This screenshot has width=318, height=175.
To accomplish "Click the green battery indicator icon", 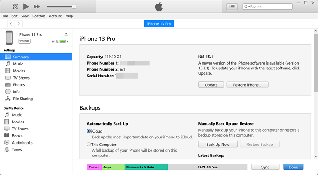I will (63, 42).
